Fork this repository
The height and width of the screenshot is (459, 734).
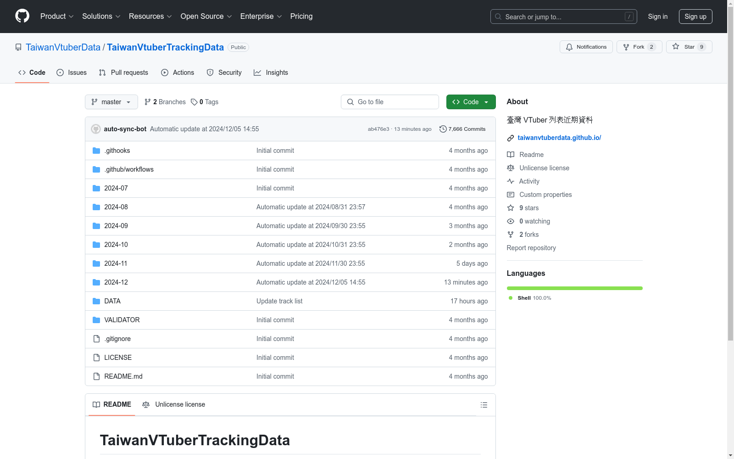[639, 47]
